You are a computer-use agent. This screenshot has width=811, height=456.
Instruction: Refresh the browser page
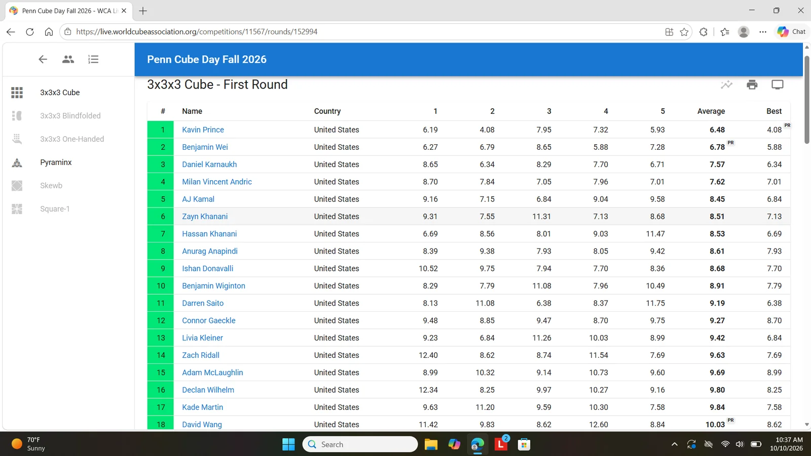click(x=30, y=32)
